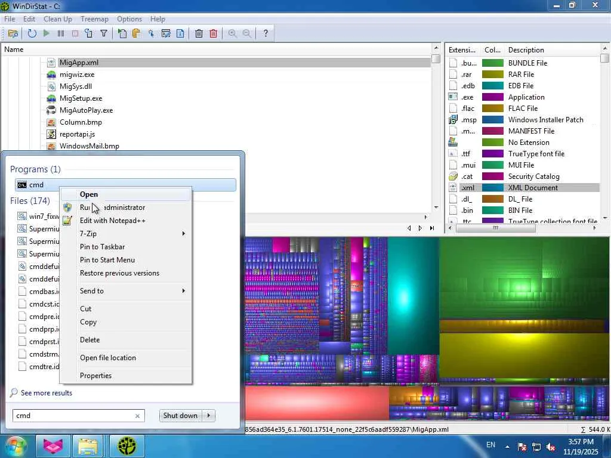
Task: Expand the 7-Zip submenu arrow
Action: pos(184,234)
